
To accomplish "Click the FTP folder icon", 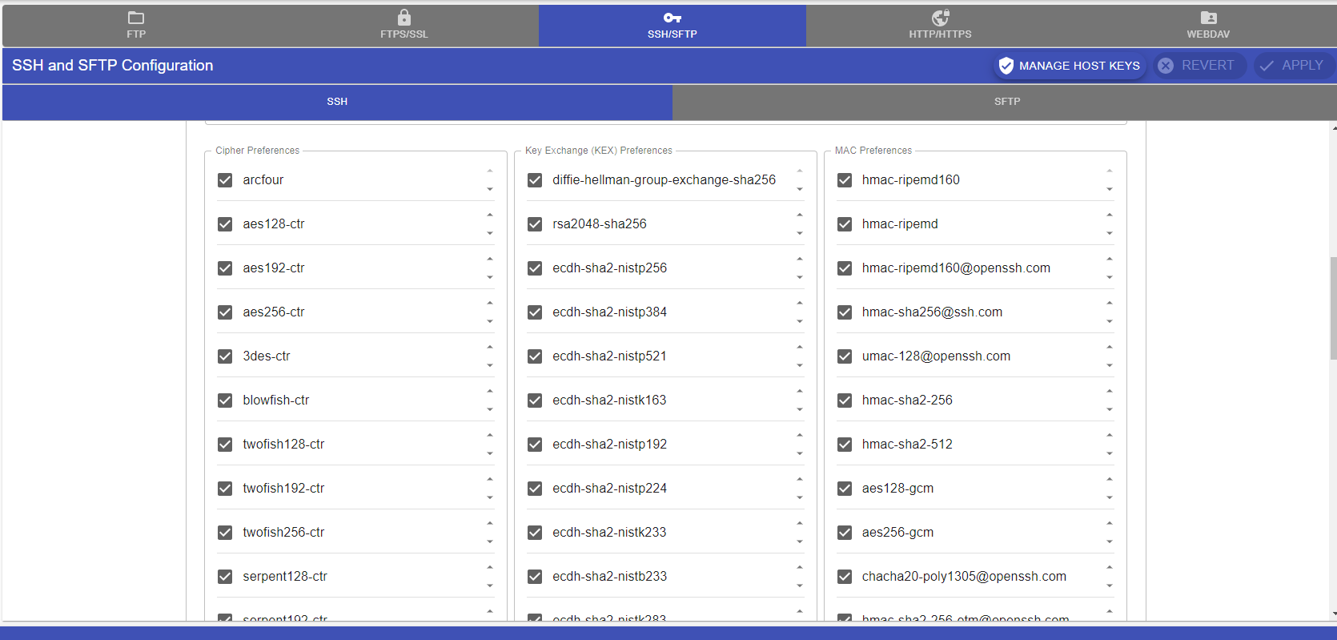I will pos(136,18).
